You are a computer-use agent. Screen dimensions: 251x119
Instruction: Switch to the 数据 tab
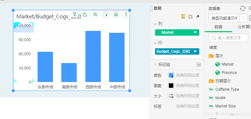tap(218, 27)
